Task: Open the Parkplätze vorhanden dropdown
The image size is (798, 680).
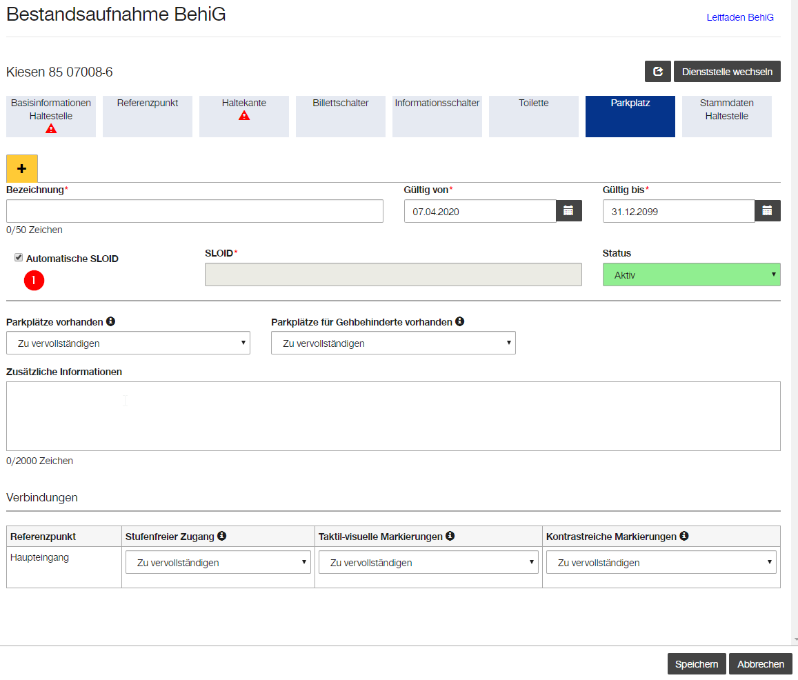Action: tap(128, 343)
